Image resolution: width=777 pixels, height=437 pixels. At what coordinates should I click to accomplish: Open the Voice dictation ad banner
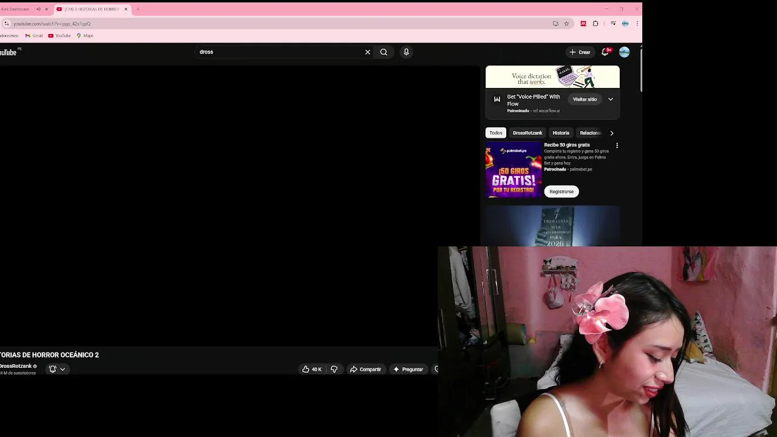[x=552, y=77]
